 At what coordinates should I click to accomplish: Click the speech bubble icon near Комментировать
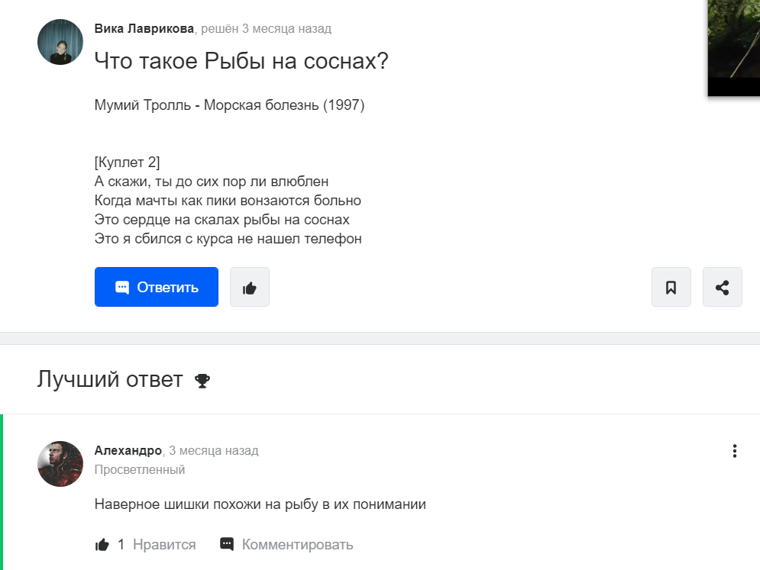[x=227, y=544]
